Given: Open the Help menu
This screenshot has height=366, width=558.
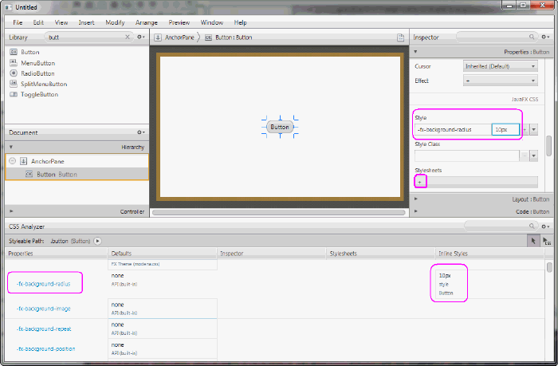Looking at the screenshot, I should (240, 22).
